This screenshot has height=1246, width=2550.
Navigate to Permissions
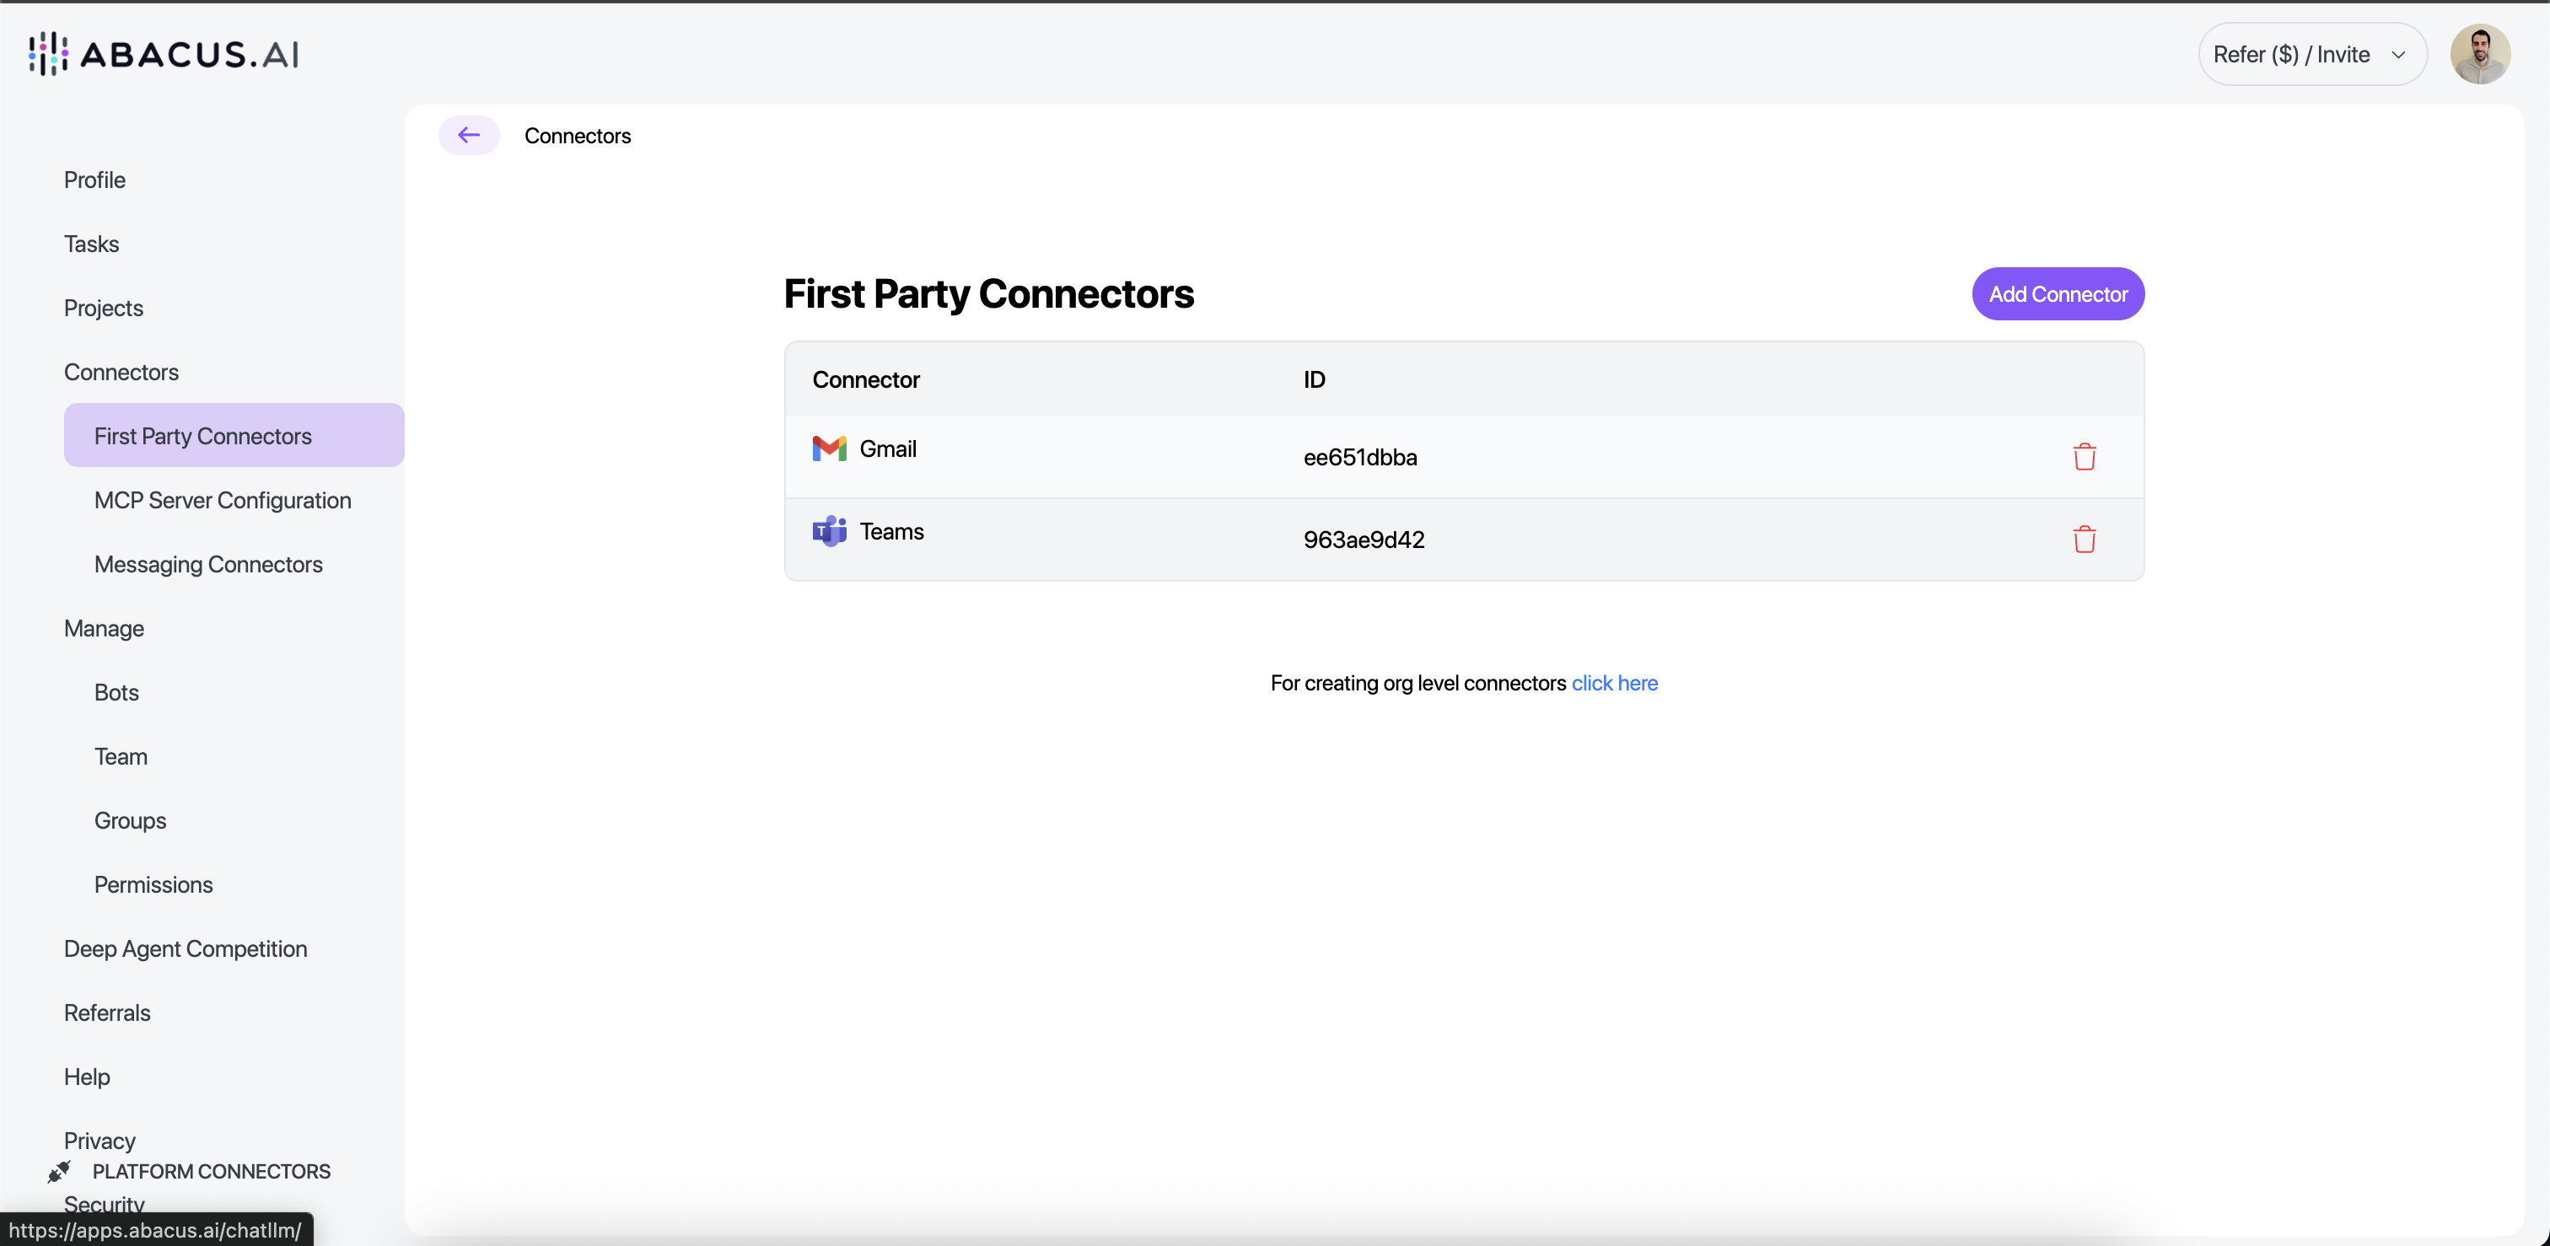click(153, 883)
